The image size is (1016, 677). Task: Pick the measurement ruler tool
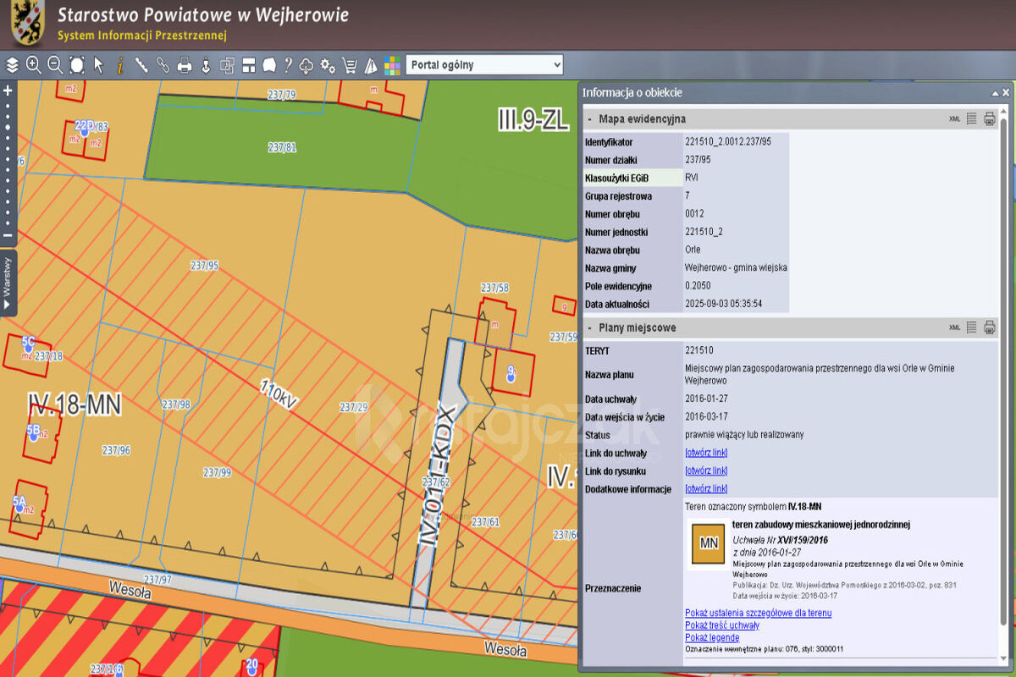pos(141,65)
